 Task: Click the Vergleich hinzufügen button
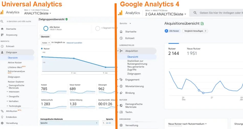(195, 31)
